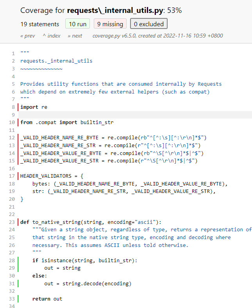
Task: Click line number 23 anchor
Action: point(12,222)
